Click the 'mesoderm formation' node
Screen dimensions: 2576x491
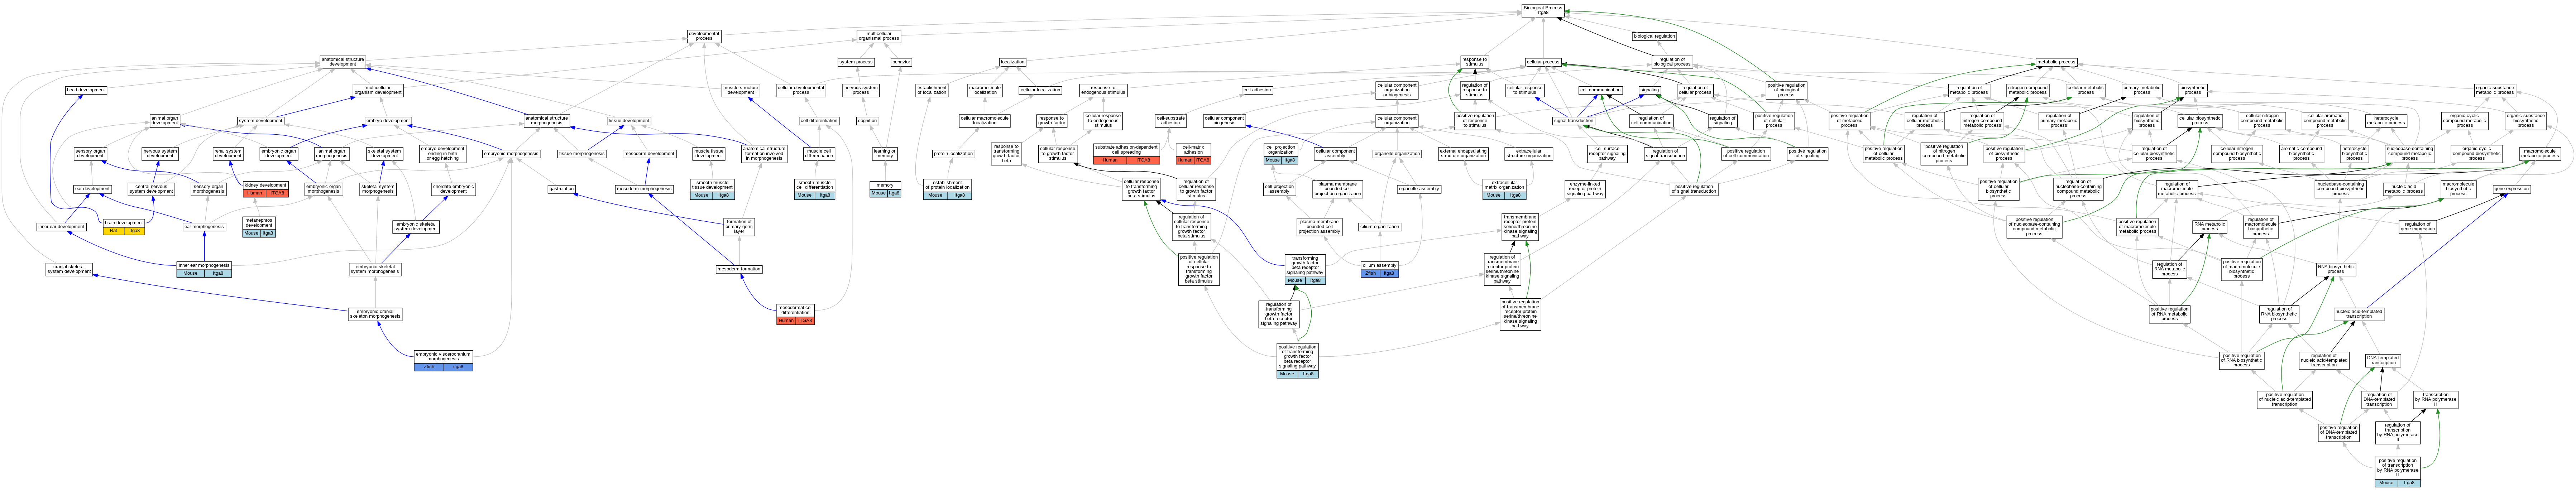tap(740, 269)
